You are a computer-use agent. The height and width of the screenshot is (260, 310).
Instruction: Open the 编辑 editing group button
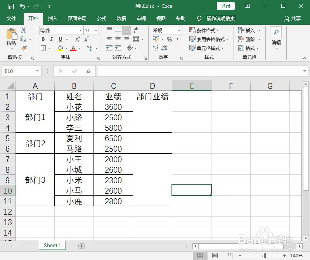click(x=276, y=38)
